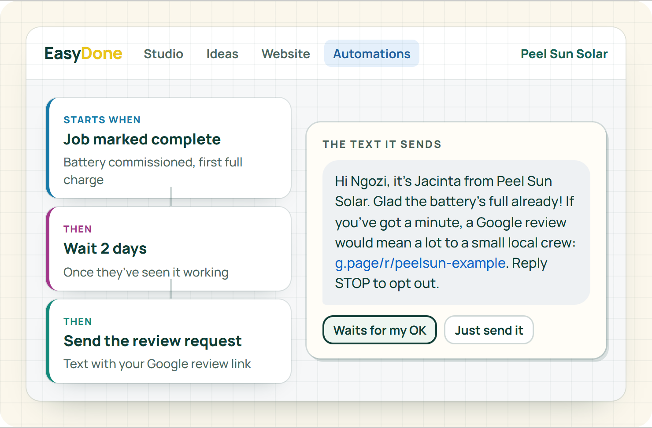
Task: Click Text with your Google review link
Action: pos(157,364)
